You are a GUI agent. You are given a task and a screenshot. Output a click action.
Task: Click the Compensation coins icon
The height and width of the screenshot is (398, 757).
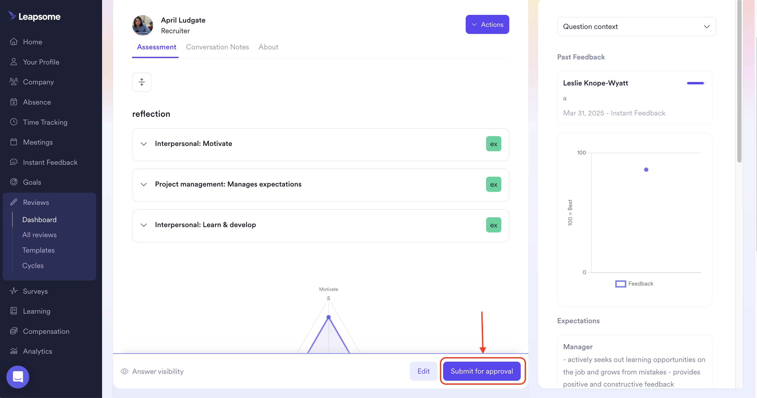click(x=14, y=331)
